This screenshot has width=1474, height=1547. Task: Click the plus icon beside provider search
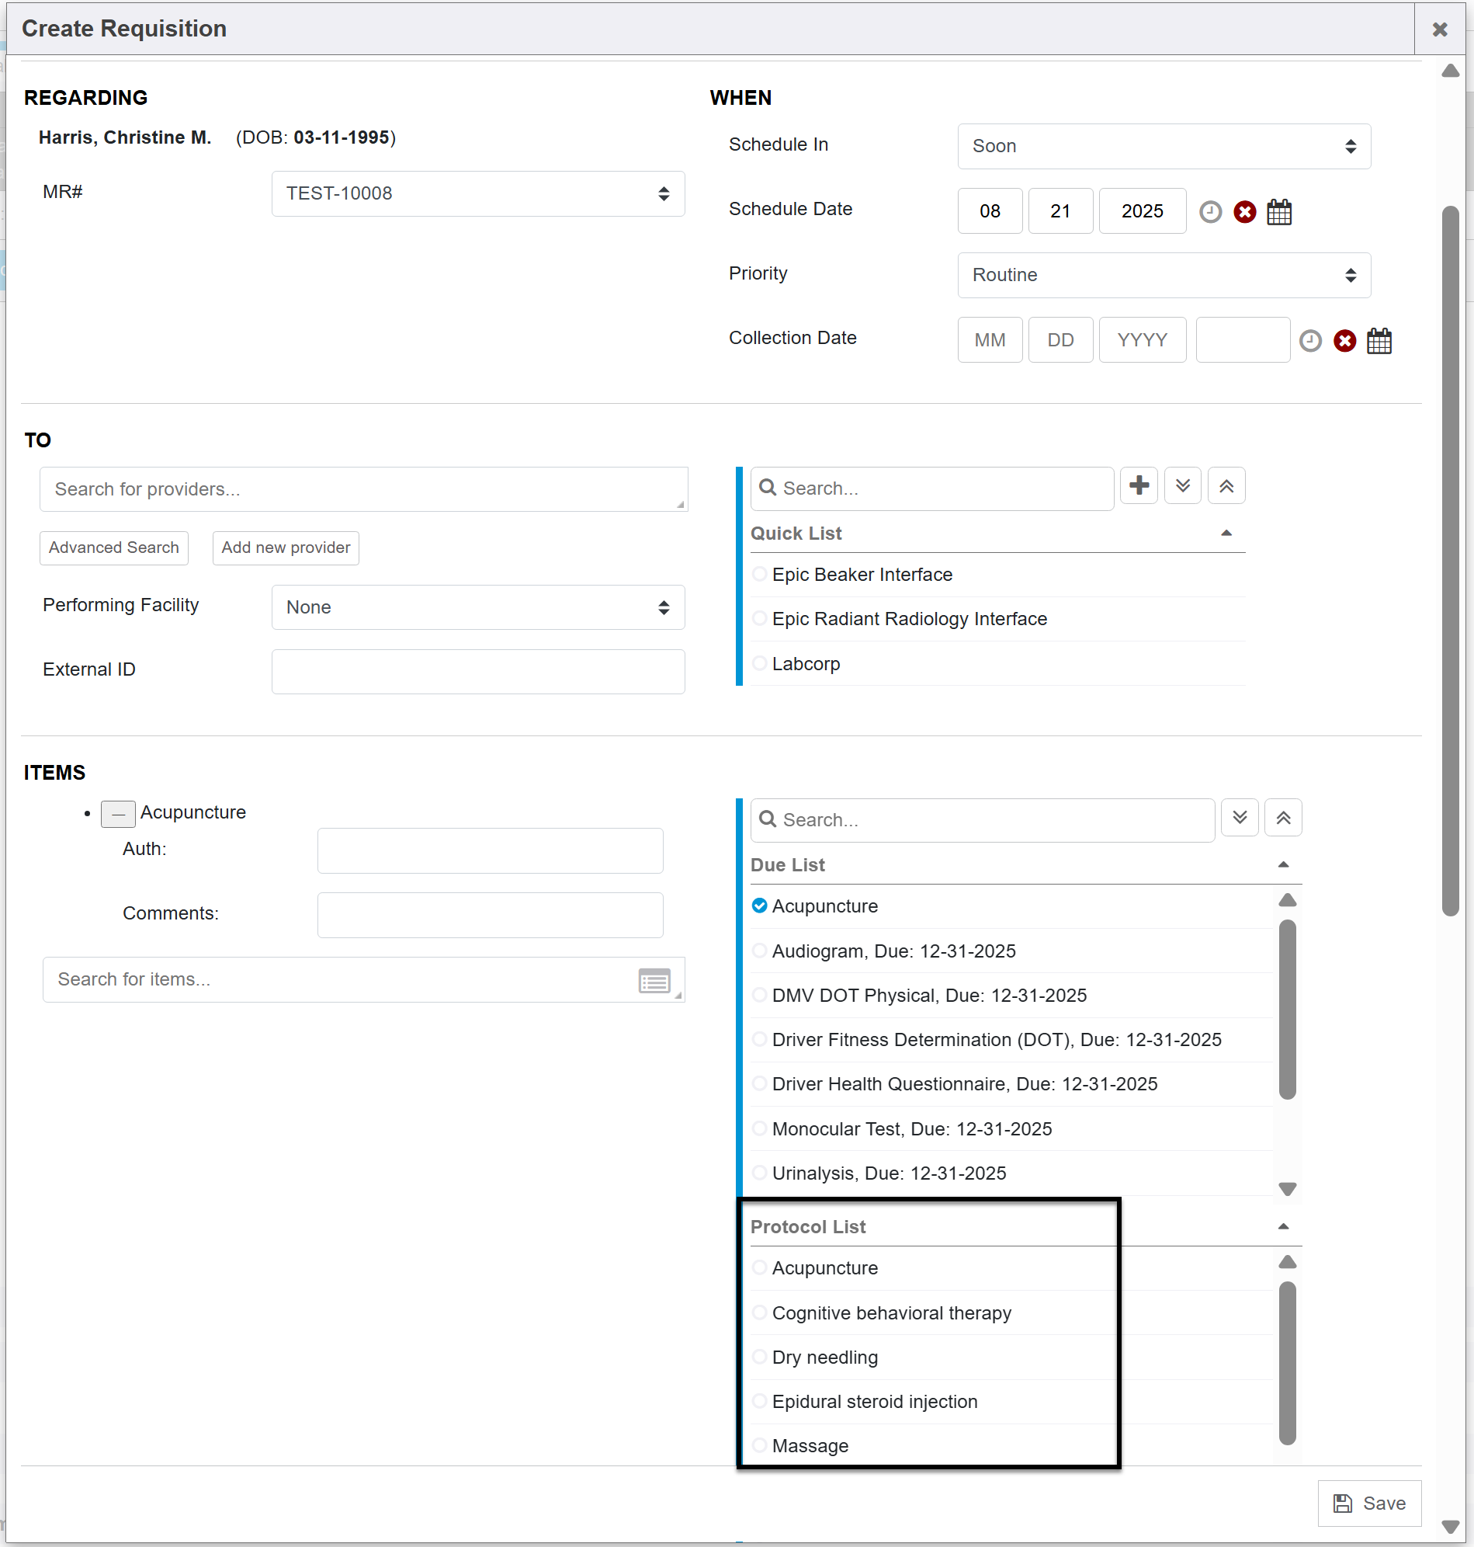(x=1139, y=486)
